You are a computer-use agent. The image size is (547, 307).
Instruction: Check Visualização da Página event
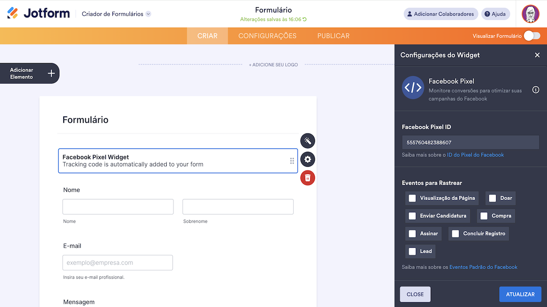(412, 198)
